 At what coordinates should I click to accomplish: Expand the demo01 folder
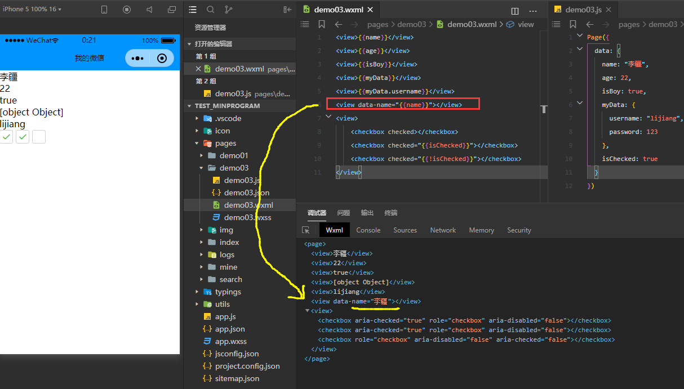tap(201, 155)
